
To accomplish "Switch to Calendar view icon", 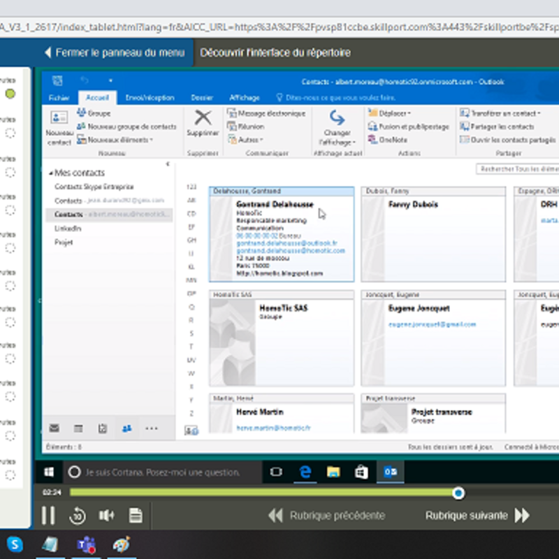I will [78, 428].
